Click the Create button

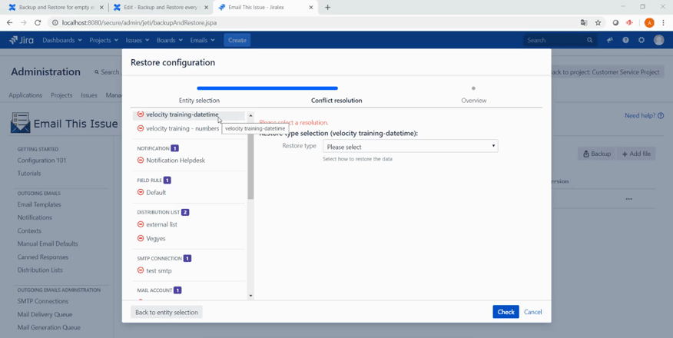tap(237, 40)
